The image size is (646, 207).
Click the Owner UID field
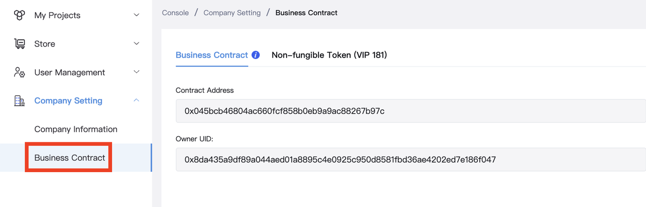[x=411, y=160]
